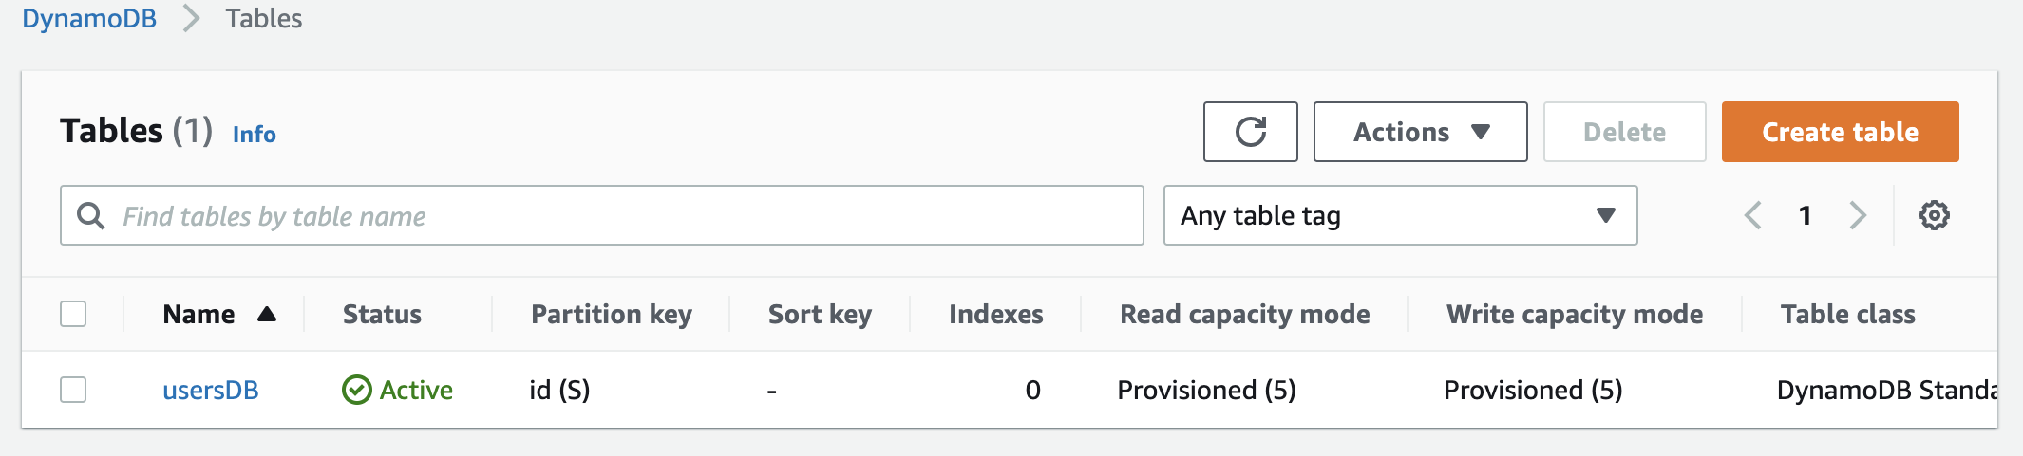Open DynamoDB breadcrumb link
This screenshot has height=456, width=2023.
89,18
